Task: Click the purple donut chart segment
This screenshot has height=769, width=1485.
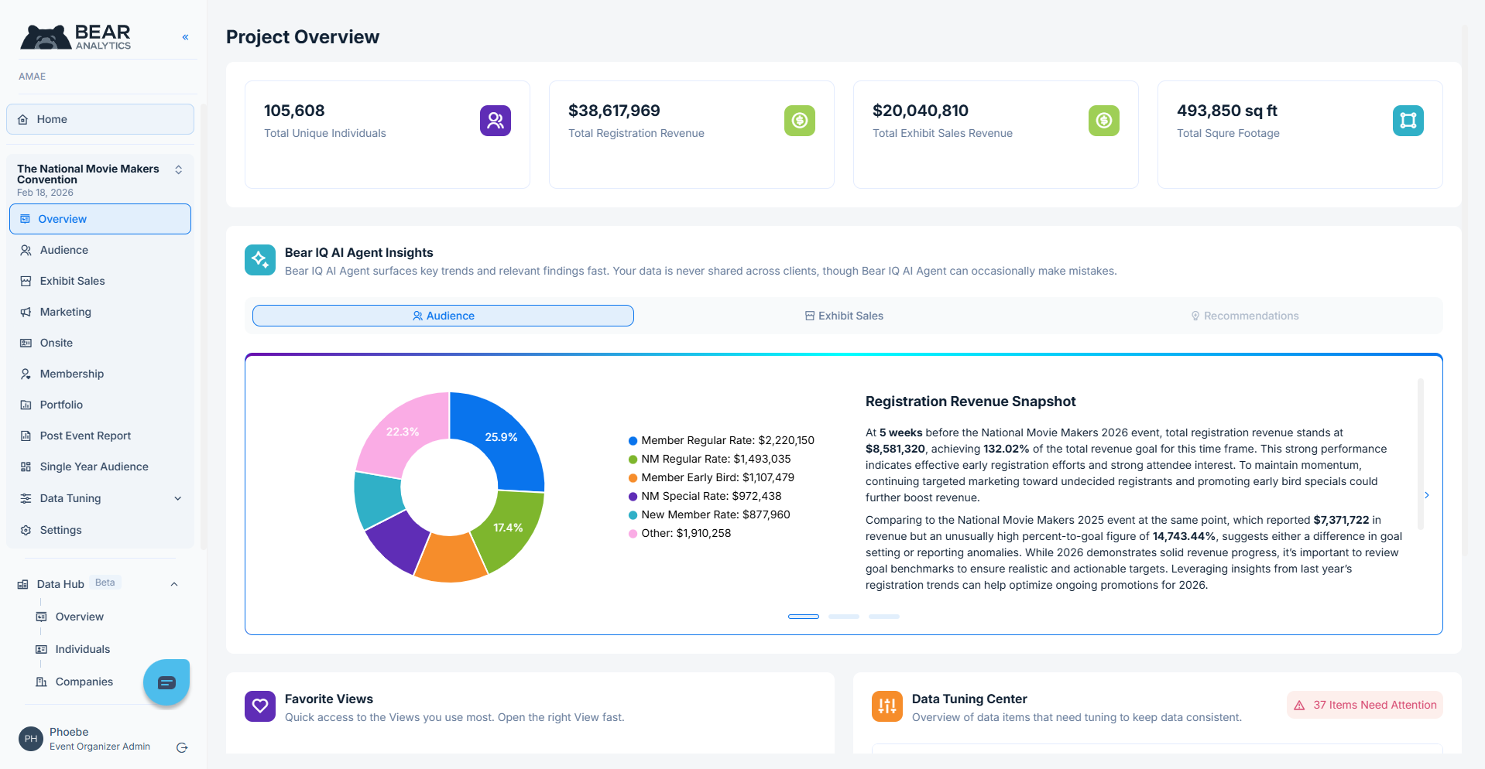Action: pyautogui.click(x=397, y=542)
